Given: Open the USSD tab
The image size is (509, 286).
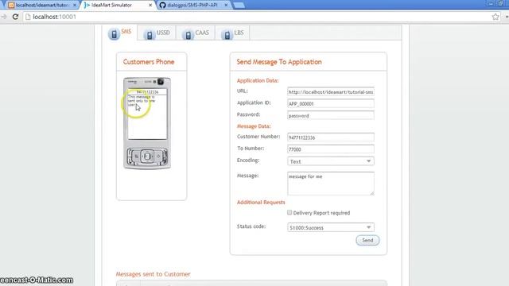Looking at the screenshot, I should tap(157, 33).
